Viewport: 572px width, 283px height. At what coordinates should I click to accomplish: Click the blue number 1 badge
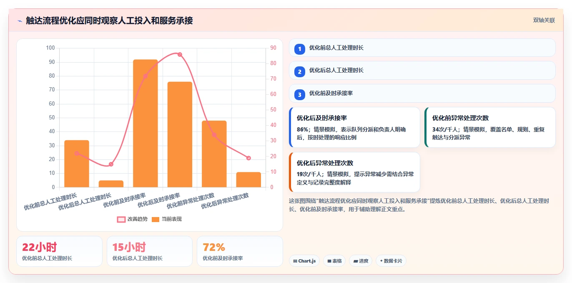(x=299, y=49)
